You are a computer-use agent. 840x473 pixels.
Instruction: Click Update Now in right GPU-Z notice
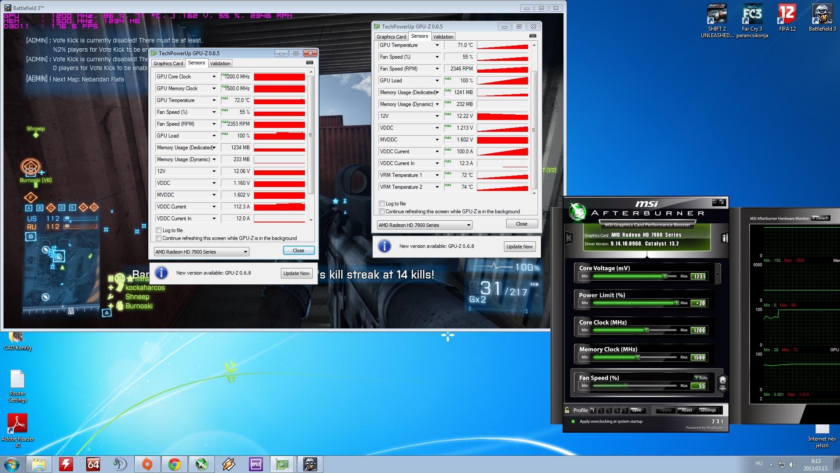(x=519, y=247)
